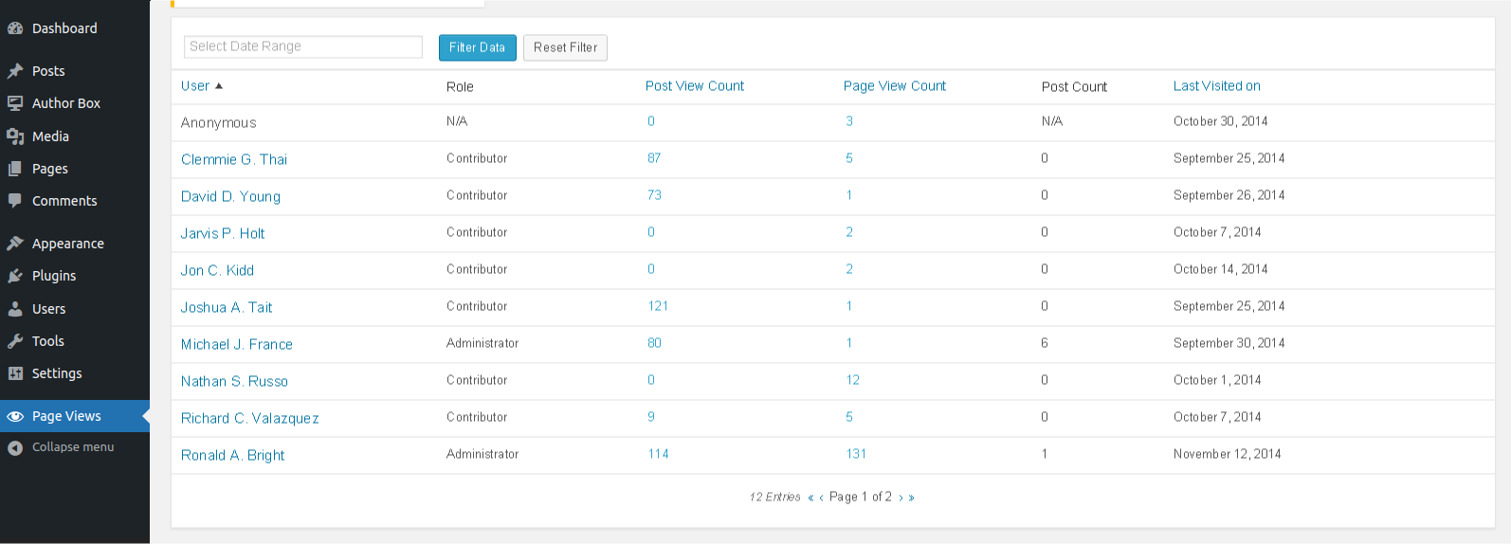Click the Plugins plug icon
1511x544 pixels.
15,276
